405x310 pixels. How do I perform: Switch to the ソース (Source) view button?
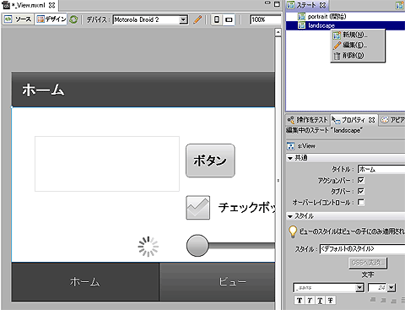click(x=18, y=19)
